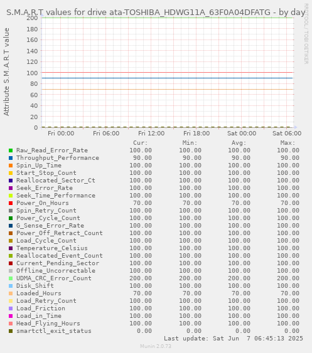Select the Temperature_Celsius legend label

tap(52, 248)
